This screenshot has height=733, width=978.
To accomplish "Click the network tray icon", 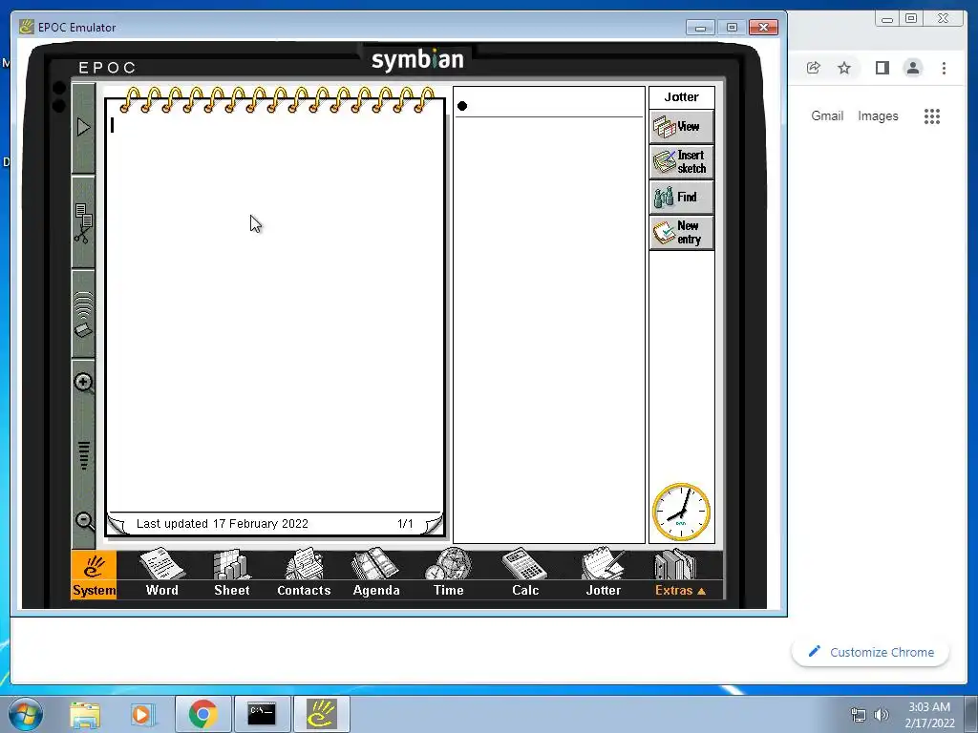I will click(859, 715).
